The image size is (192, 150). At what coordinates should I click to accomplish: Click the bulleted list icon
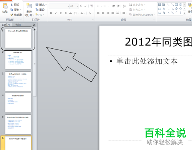coord(98,6)
